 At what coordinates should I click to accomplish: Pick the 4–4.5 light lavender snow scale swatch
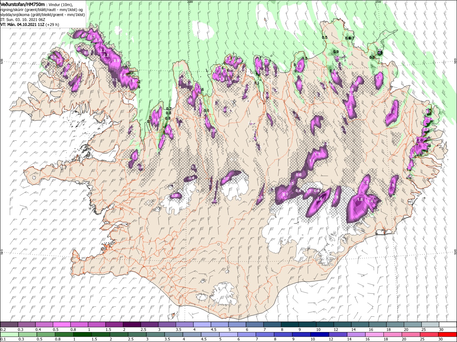pos(202,324)
